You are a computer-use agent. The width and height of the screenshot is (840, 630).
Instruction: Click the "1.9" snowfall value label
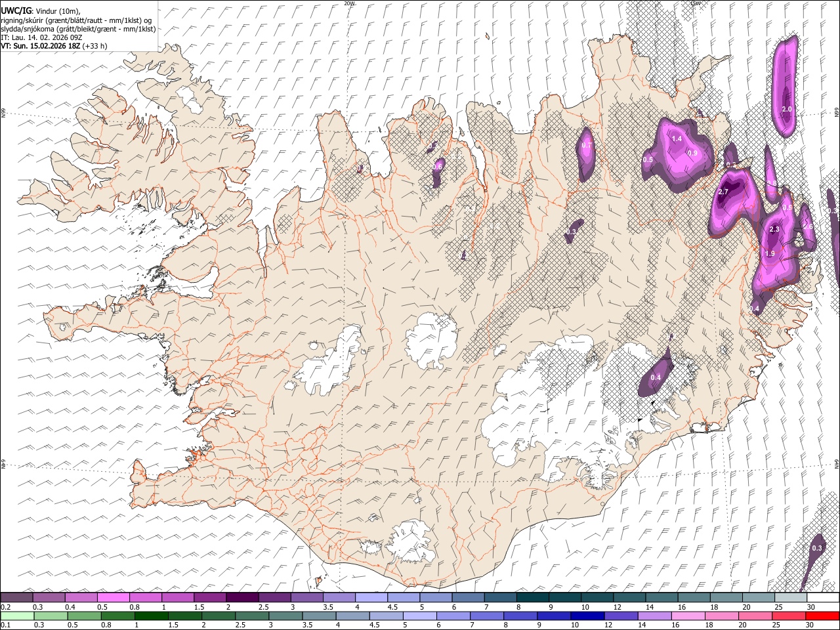tap(770, 253)
